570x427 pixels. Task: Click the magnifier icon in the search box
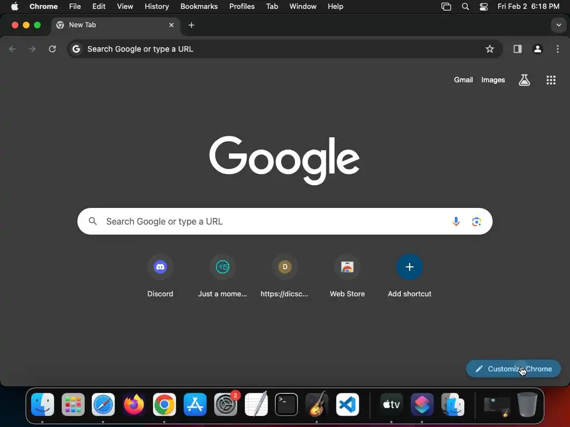[x=93, y=221]
